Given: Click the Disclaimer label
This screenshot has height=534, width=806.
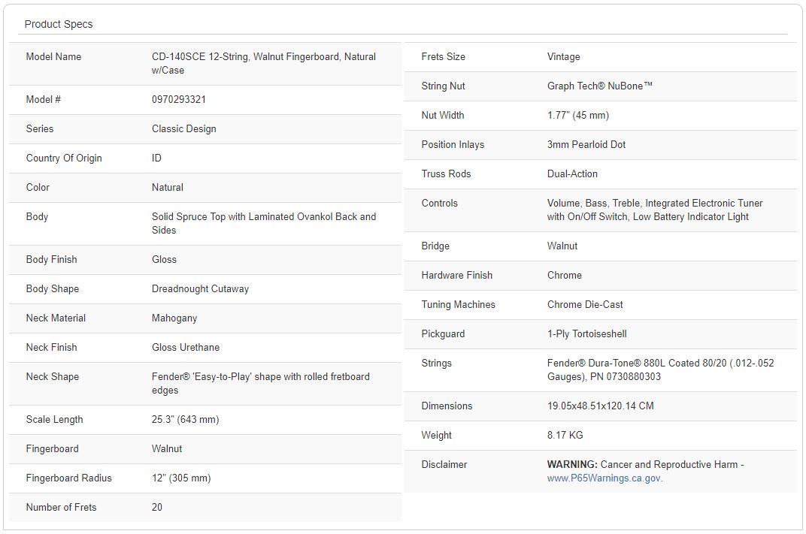Looking at the screenshot, I should point(444,465).
